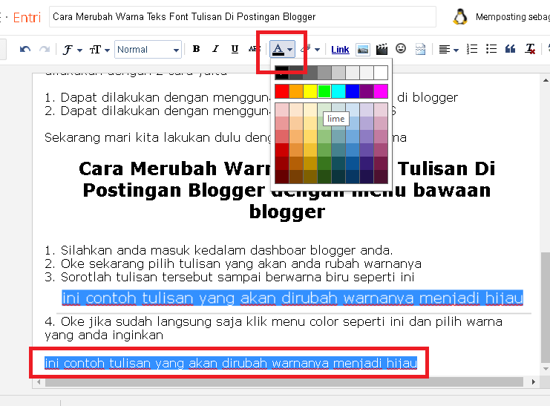Viewport: 550px width, 406px height.
Task: Toggle italic formatting
Action: [x=215, y=49]
